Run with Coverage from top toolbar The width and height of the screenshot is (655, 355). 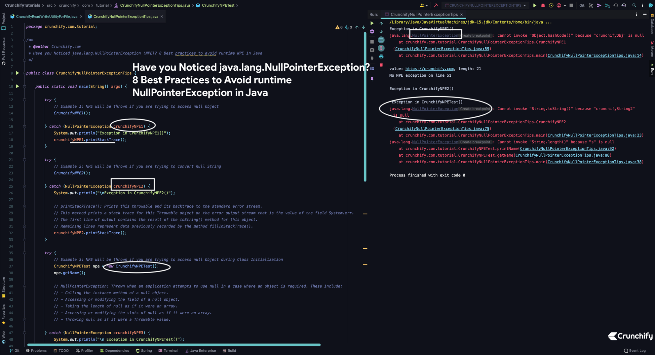[x=551, y=5]
